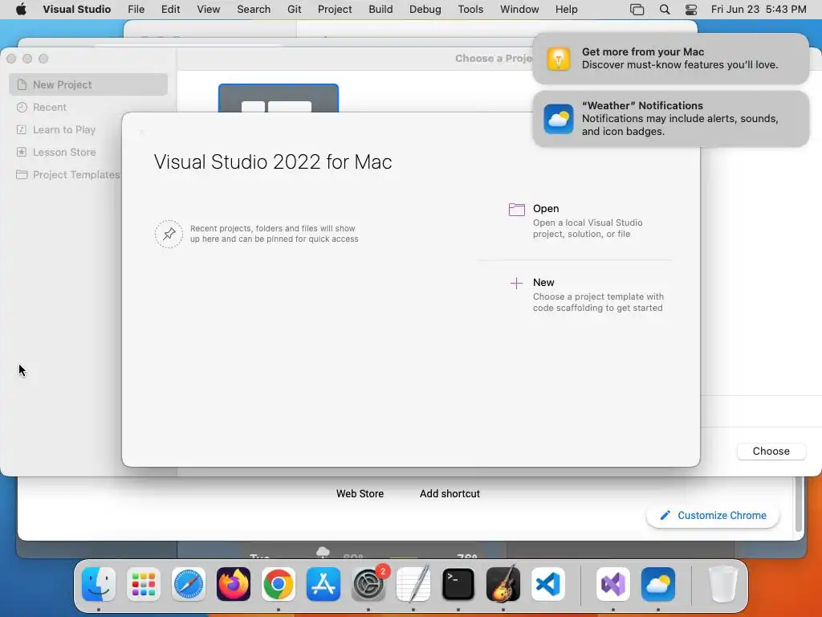Click the purple folder Open icon
This screenshot has width=822, height=617.
tap(516, 210)
